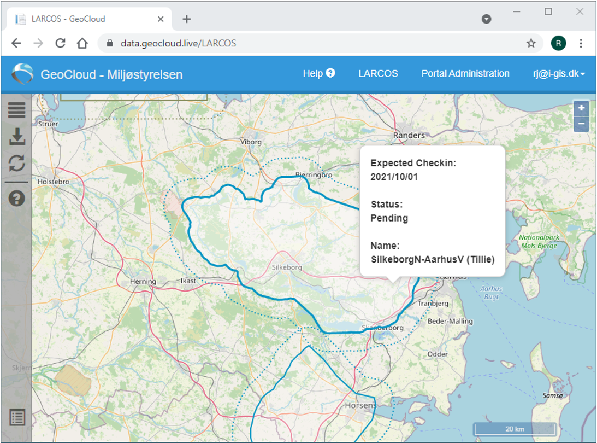Click the refresh arrows icon in the sidebar
The height and width of the screenshot is (443, 597).
17,163
